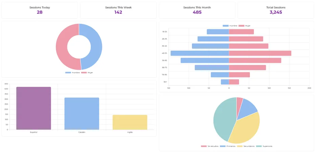Click the Español axis label
Screen dimensions: 317x153
(x=34, y=132)
